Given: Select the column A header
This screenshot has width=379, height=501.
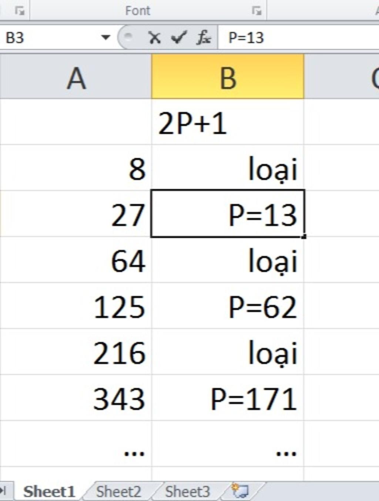Looking at the screenshot, I should click(x=76, y=78).
